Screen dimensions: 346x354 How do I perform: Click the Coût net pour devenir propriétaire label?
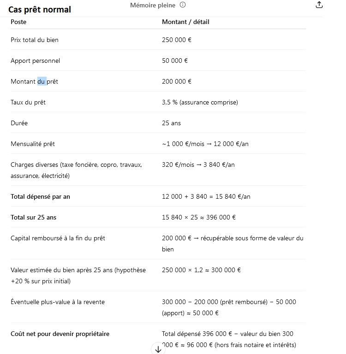pyautogui.click(x=60, y=334)
